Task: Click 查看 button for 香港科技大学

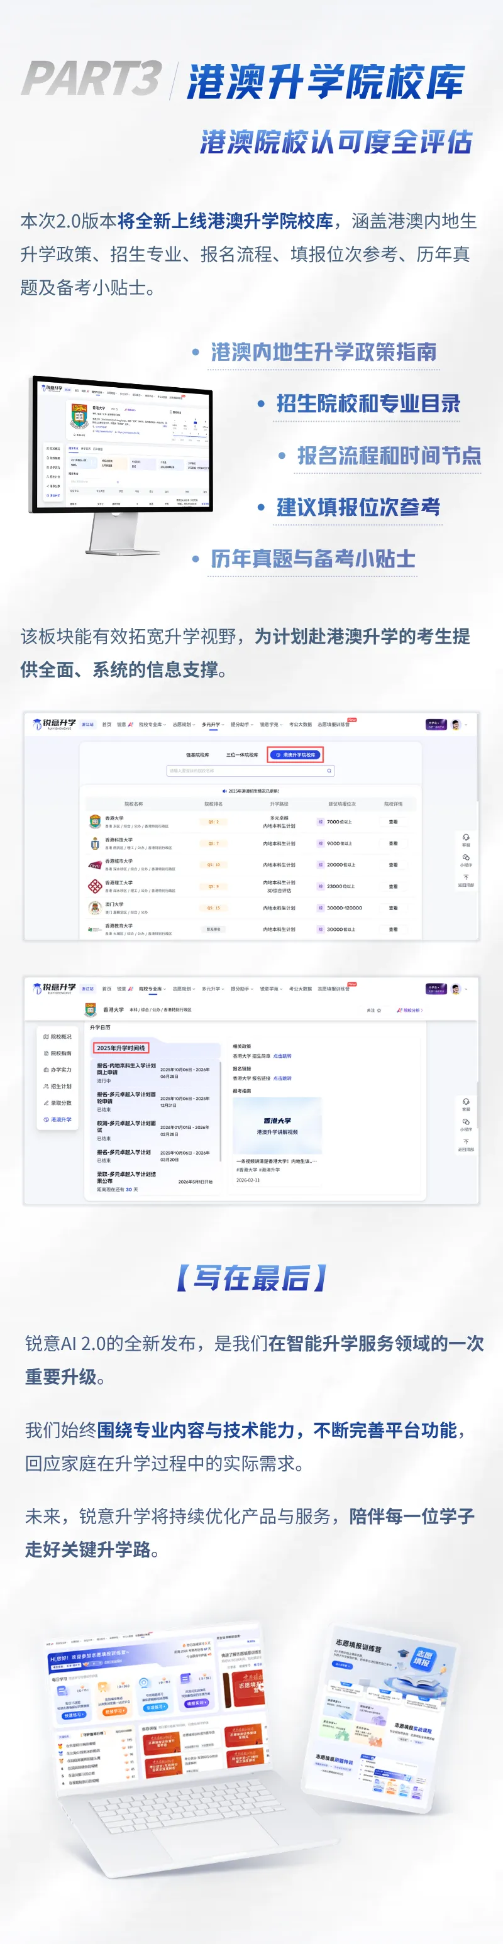Action: coord(394,843)
